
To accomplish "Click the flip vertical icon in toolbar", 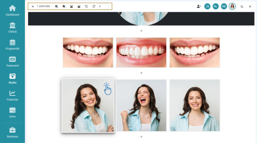I will click(79, 7).
